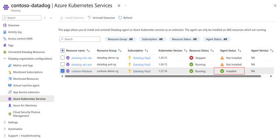Check the datadog-test-aks row checkbox
This screenshot has width=277, height=139.
point(62,58)
